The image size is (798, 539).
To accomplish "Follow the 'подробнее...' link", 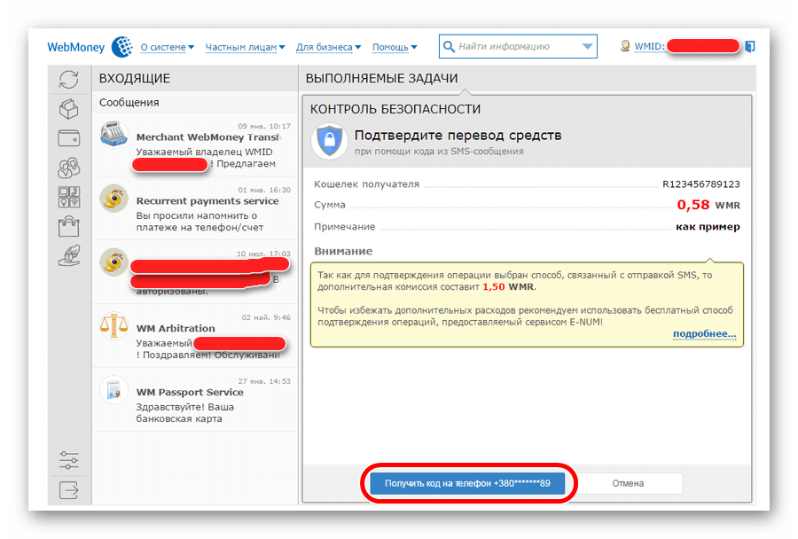I will point(704,333).
